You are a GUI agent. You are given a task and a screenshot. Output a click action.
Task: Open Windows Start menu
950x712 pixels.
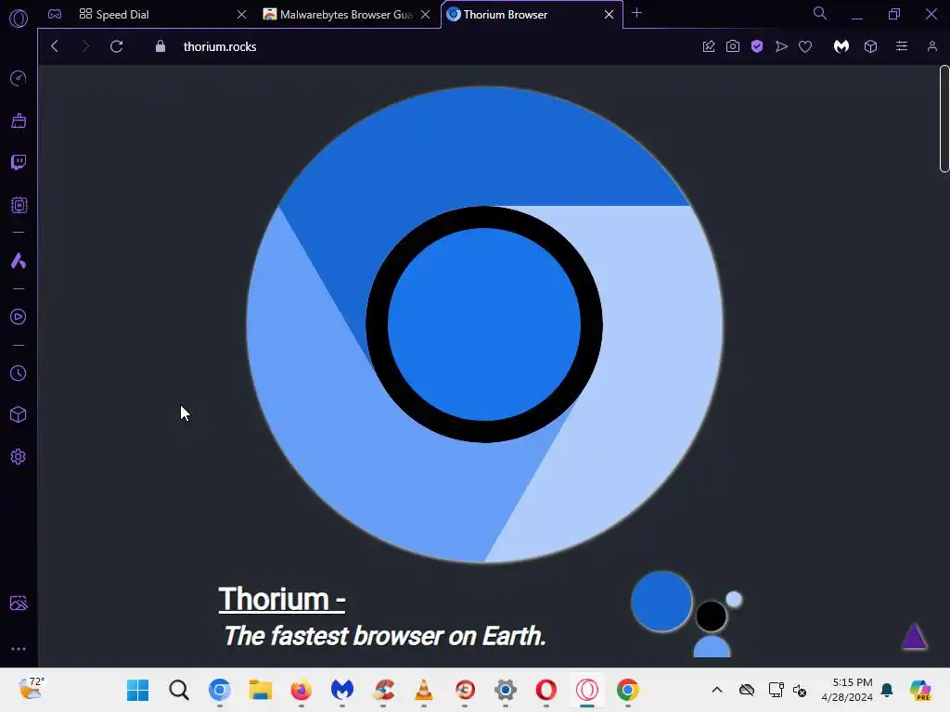(x=137, y=690)
